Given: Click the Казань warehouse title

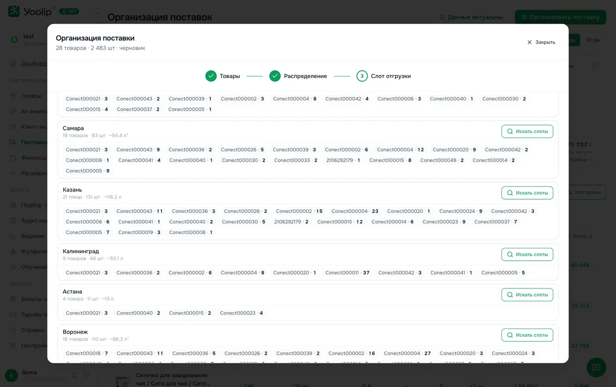Looking at the screenshot, I should click(x=72, y=190).
